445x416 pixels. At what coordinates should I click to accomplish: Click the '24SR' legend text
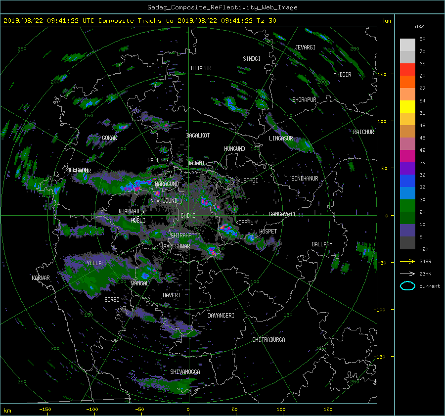(425, 262)
